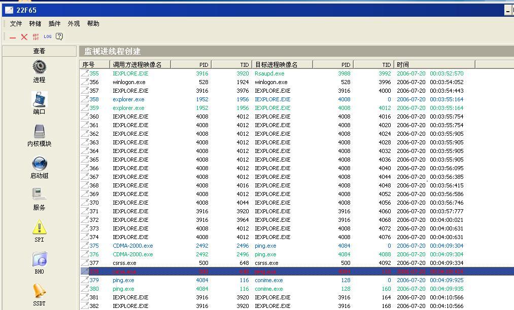
Task: Click the red X toolbar icon
Action: [x=24, y=37]
